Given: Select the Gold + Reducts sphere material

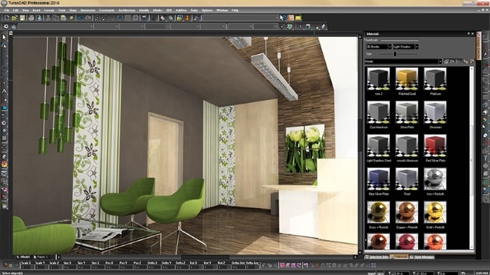Looking at the screenshot, I should point(435,213).
